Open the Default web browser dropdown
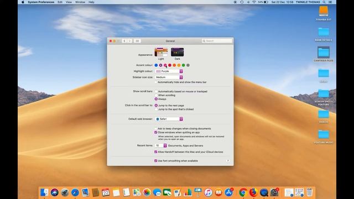The height and width of the screenshot is (199, 354). click(169, 119)
